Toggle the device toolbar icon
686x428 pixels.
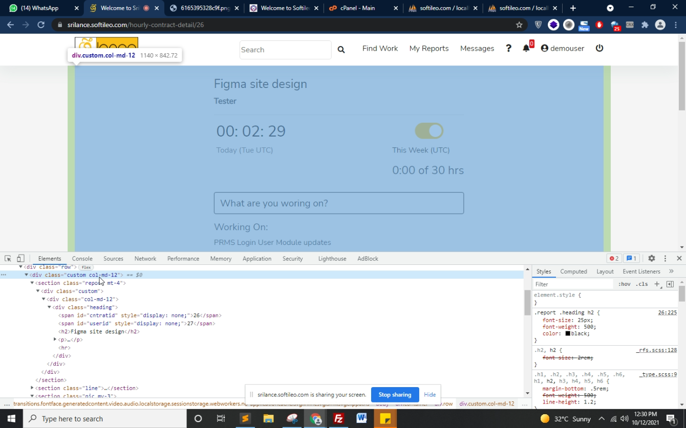click(20, 259)
